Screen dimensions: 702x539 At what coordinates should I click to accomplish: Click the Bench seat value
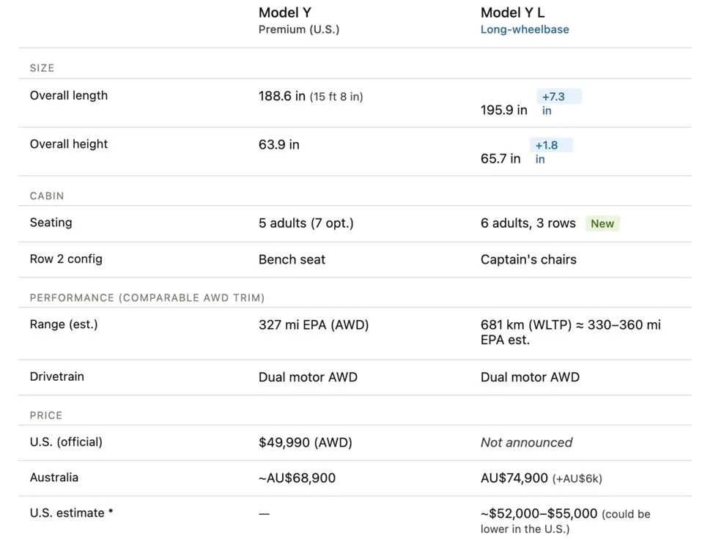tap(292, 259)
